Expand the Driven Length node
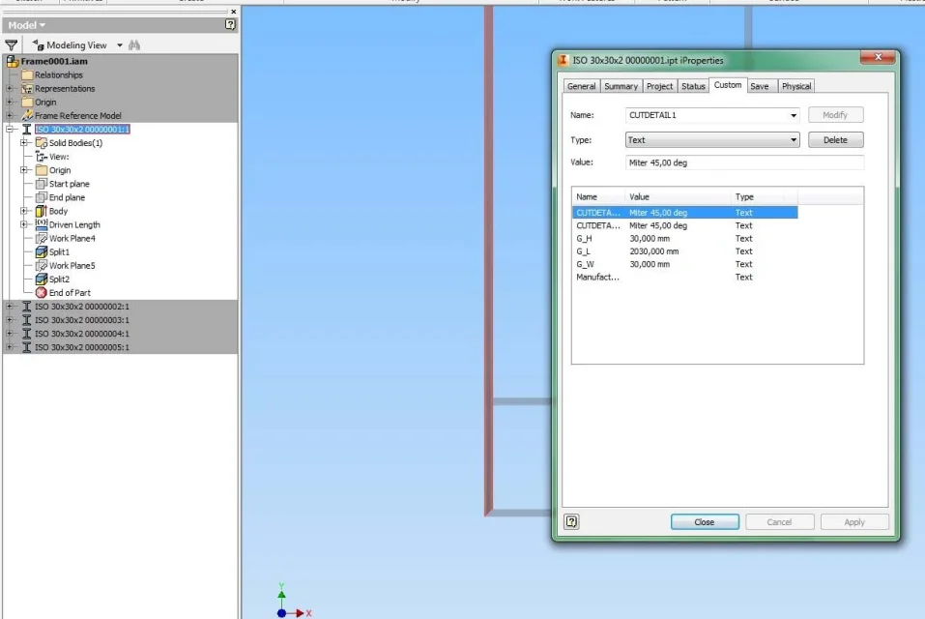925x619 pixels. 23,224
